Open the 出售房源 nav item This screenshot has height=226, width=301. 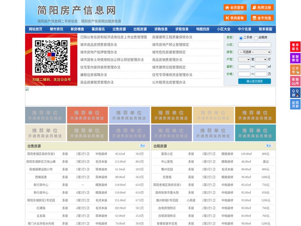pyautogui.click(x=119, y=29)
